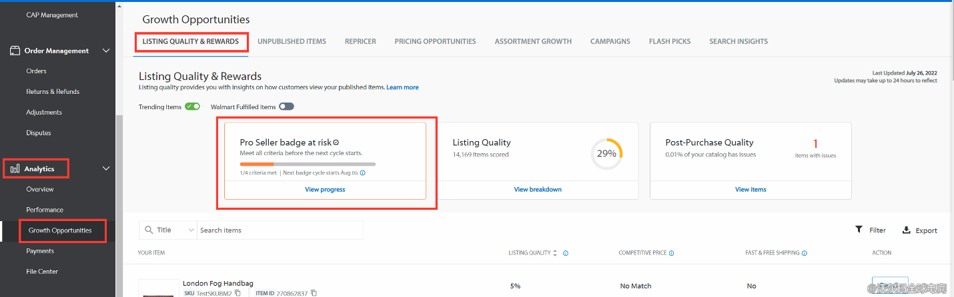
Task: Click the Filter funnel icon
Action: (x=859, y=230)
